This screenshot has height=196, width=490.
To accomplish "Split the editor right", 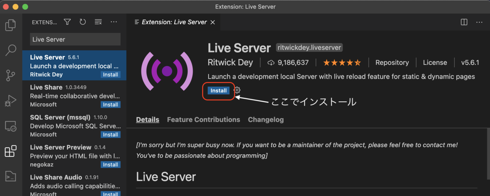I will tap(464, 22).
